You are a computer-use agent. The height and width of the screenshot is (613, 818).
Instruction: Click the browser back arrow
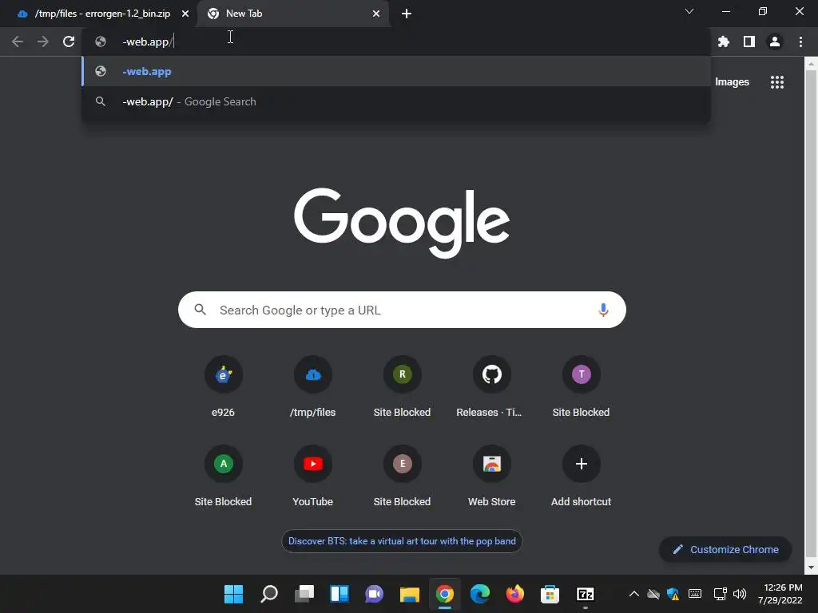click(18, 42)
